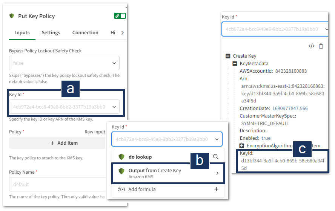The height and width of the screenshot is (211, 335).
Task: Open the Connection tab
Action: click(x=85, y=33)
